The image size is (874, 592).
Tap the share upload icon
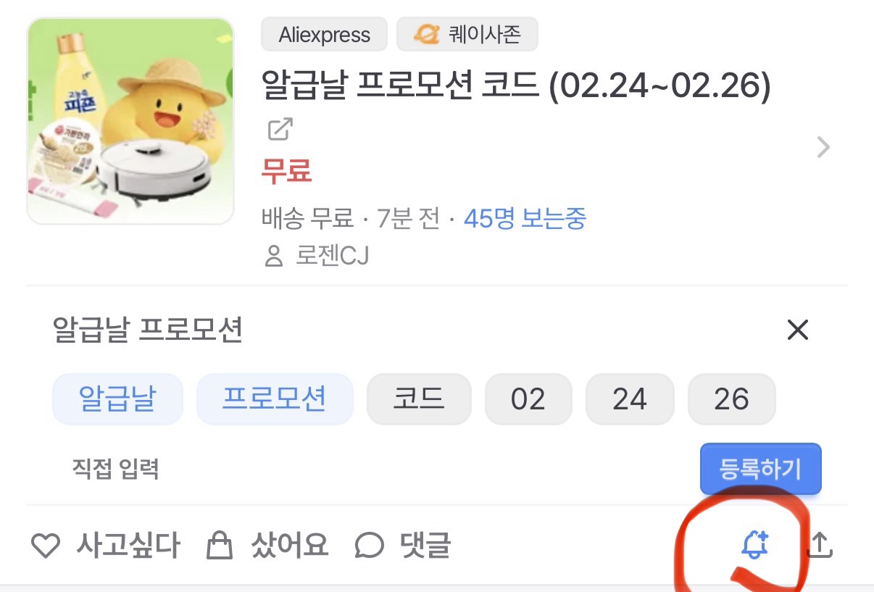[820, 545]
